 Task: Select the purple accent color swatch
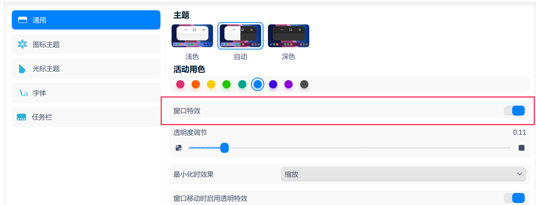click(x=288, y=84)
